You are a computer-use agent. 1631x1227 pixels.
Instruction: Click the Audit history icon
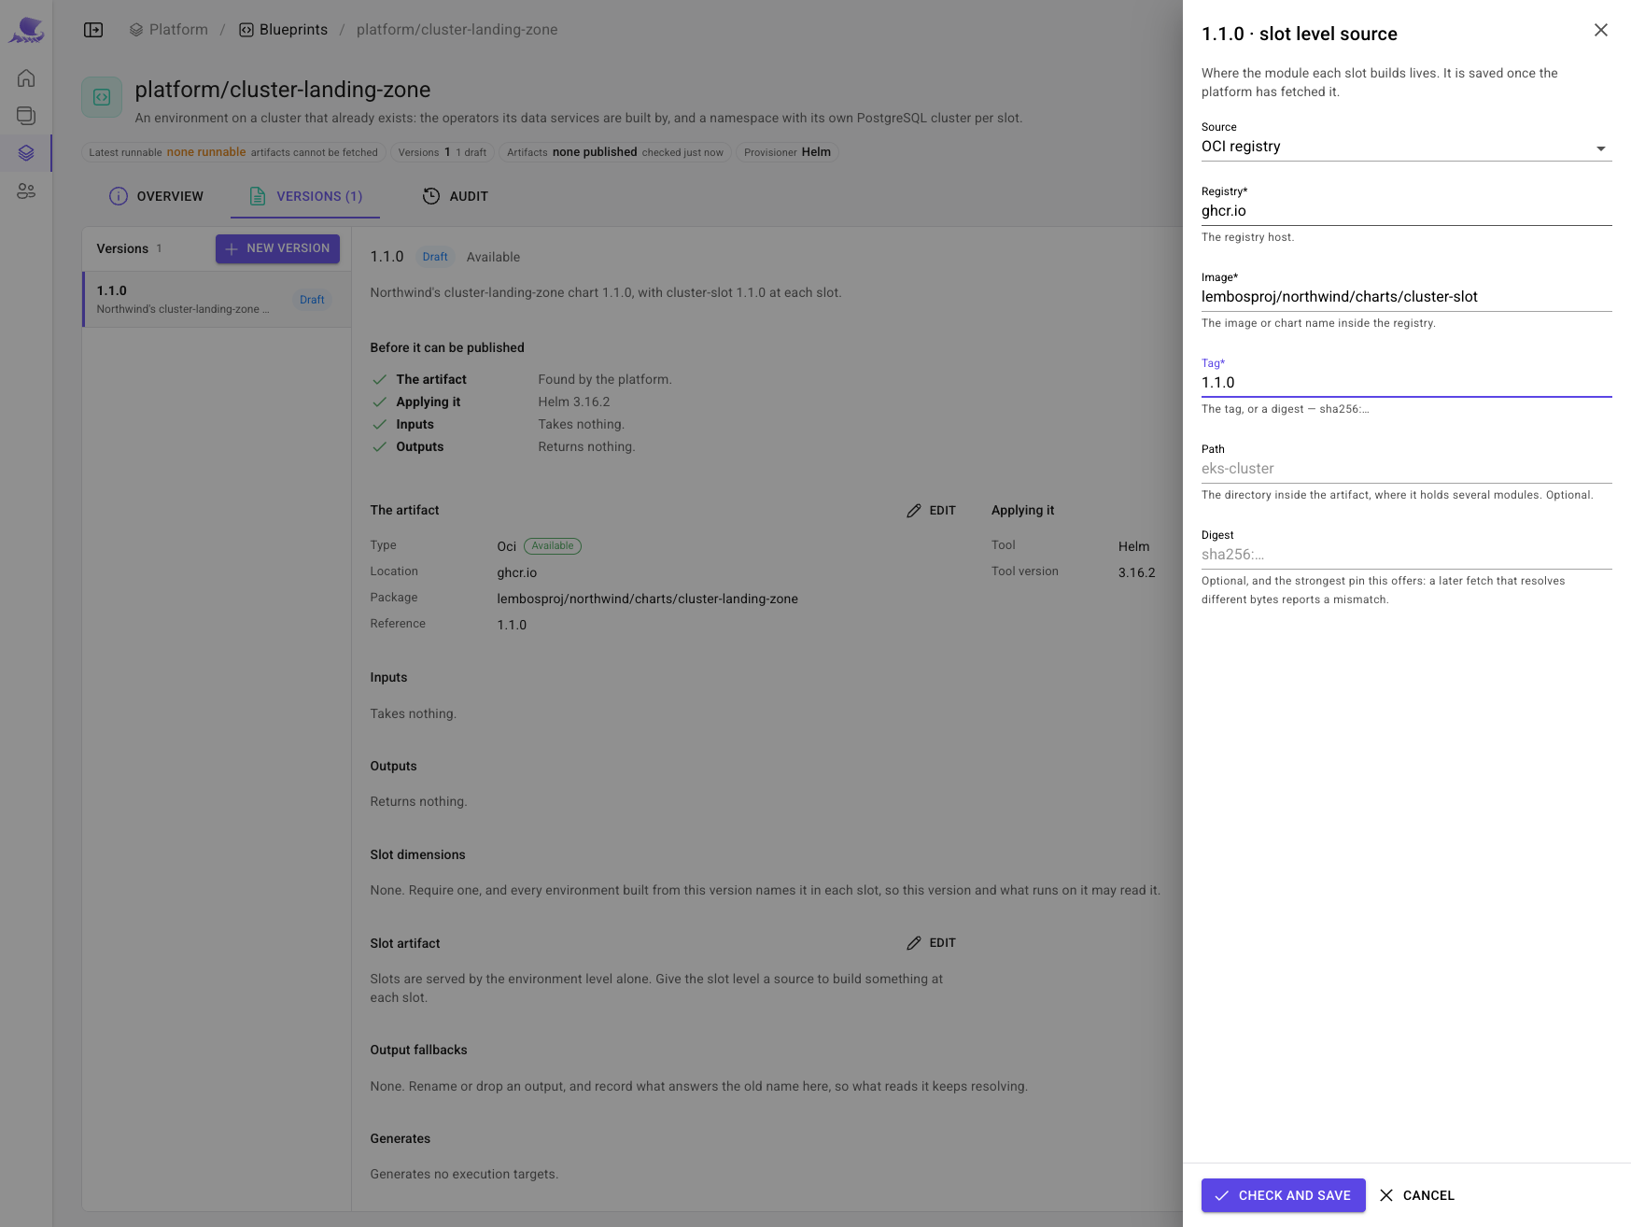coord(431,196)
